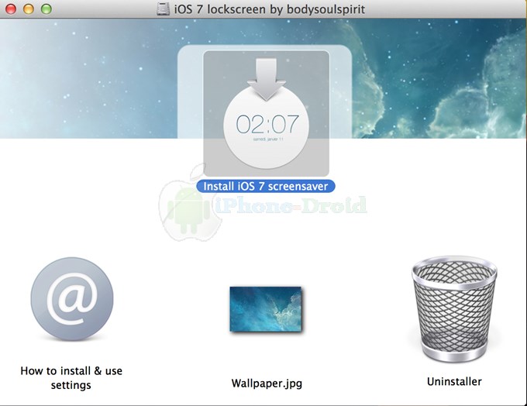527x406 pixels.
Task: Click the Wallpaper.jpg file name
Action: click(x=265, y=383)
